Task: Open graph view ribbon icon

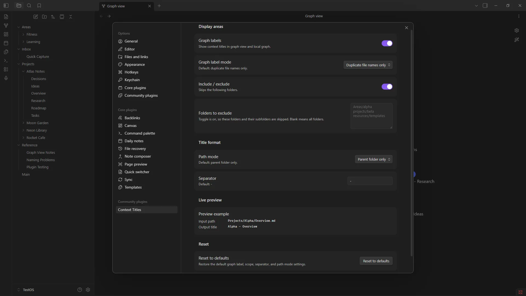Action: pos(6,25)
